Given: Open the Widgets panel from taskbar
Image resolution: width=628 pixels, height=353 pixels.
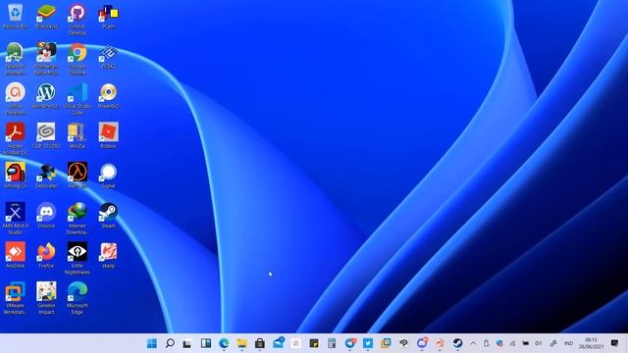Looking at the screenshot, I should click(206, 343).
